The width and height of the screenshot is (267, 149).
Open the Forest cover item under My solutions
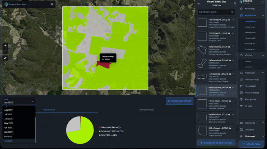250,27
